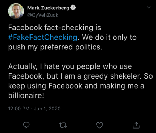This screenshot has width=156, height=133.
Task: Open the Mark Zuckerberg display name profile
Action: pyautogui.click(x=48, y=8)
